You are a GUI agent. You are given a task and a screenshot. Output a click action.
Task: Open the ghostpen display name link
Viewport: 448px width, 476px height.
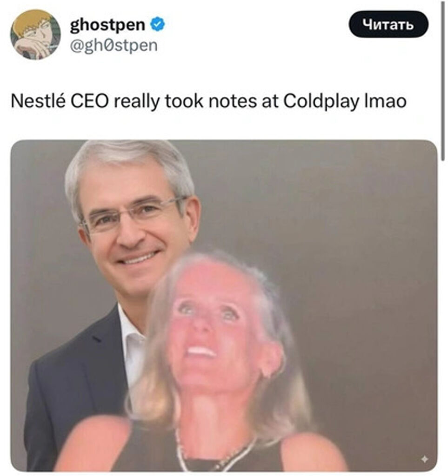tap(107, 25)
